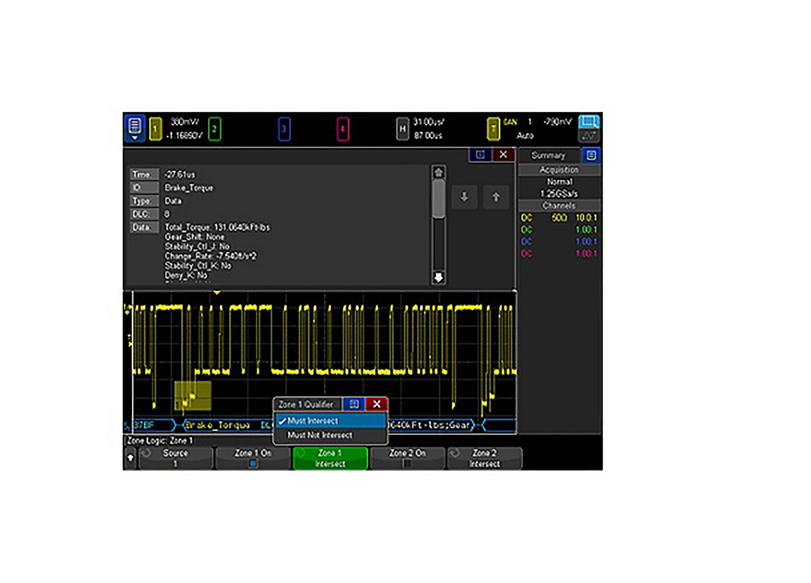This screenshot has height=583, width=811.
Task: Open the horizontal H timebase settings
Action: pyautogui.click(x=402, y=129)
